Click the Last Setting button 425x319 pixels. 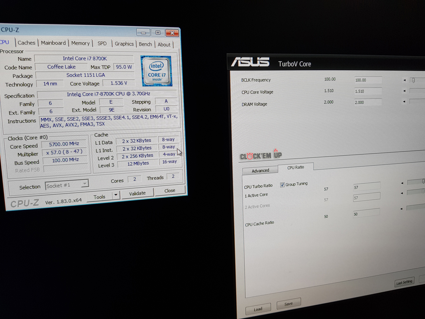(x=404, y=282)
